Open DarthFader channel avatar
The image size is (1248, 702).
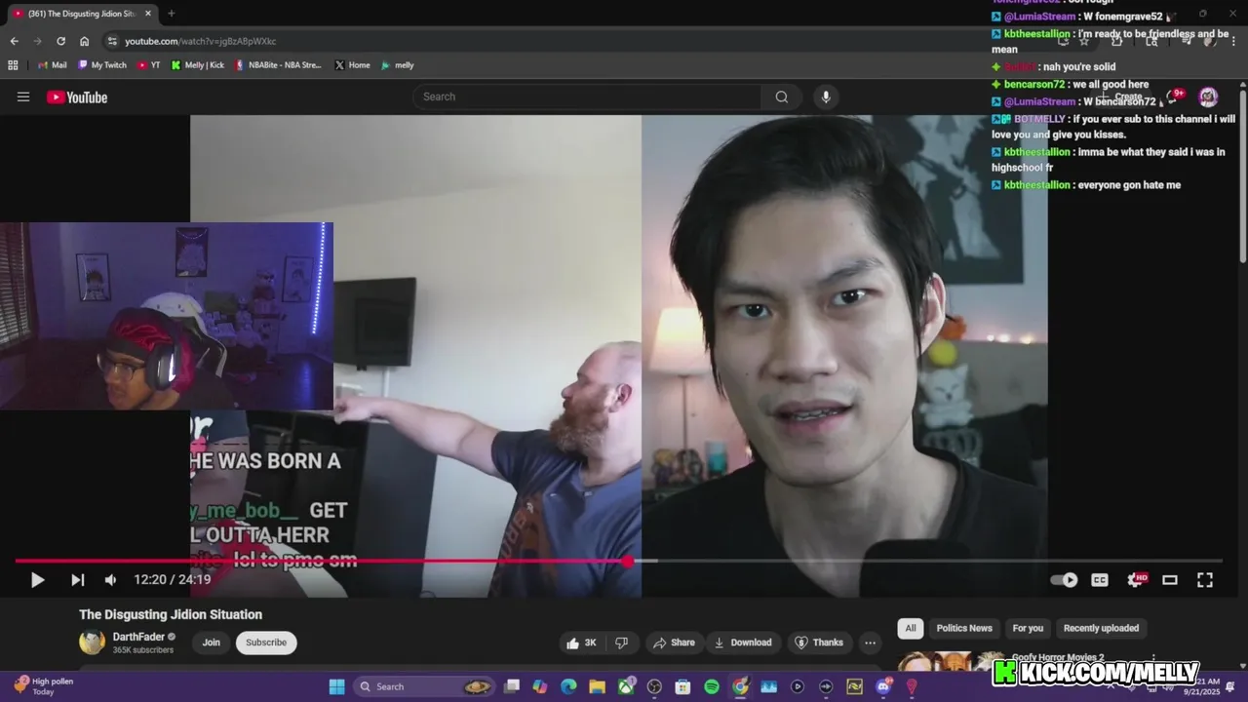point(92,642)
